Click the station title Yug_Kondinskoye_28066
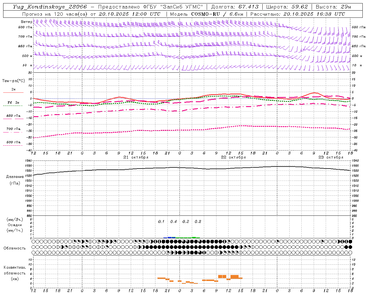The height and width of the screenshot is (293, 367). (50, 7)
